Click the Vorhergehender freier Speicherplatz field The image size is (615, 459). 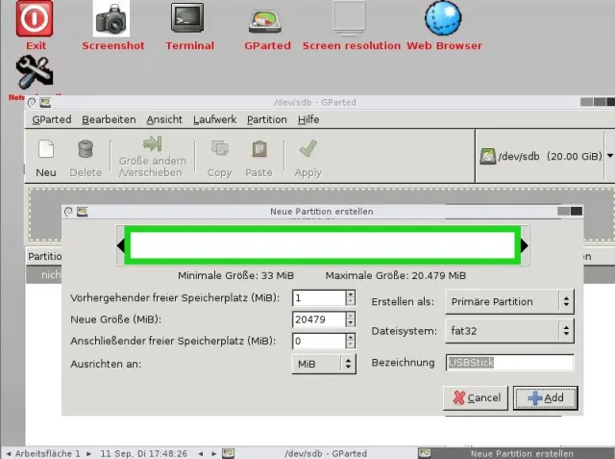pyautogui.click(x=318, y=298)
